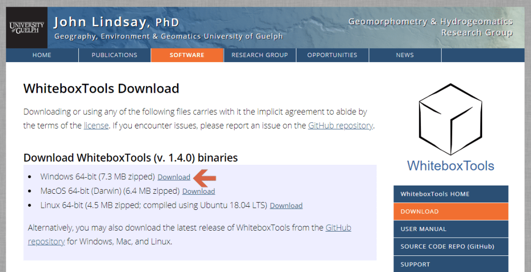This screenshot has height=272, width=531.
Task: Select the orange DOWNLOAD sidebar item
Action: pyautogui.click(x=451, y=211)
